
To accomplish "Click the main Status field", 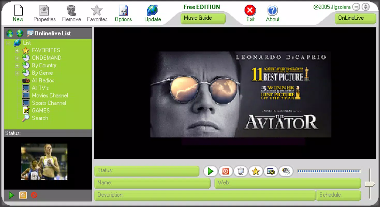I will click(147, 171).
